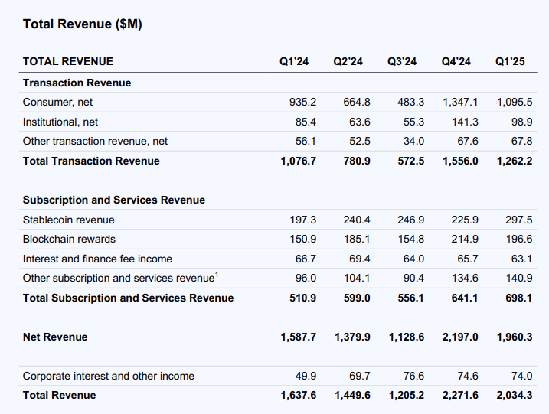Click the 1,556.0 Total Transaction Revenue value
Screen dimensions: 549x414
460,161
